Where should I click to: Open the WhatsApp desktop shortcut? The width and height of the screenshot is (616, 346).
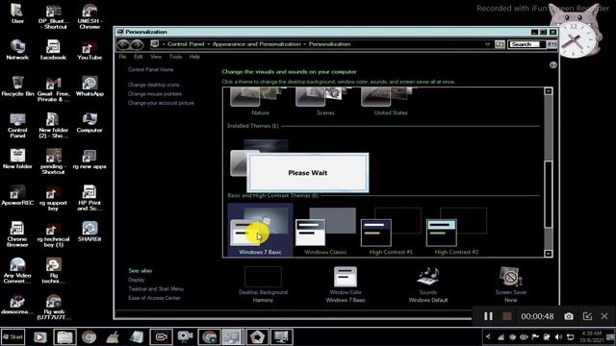90,86
